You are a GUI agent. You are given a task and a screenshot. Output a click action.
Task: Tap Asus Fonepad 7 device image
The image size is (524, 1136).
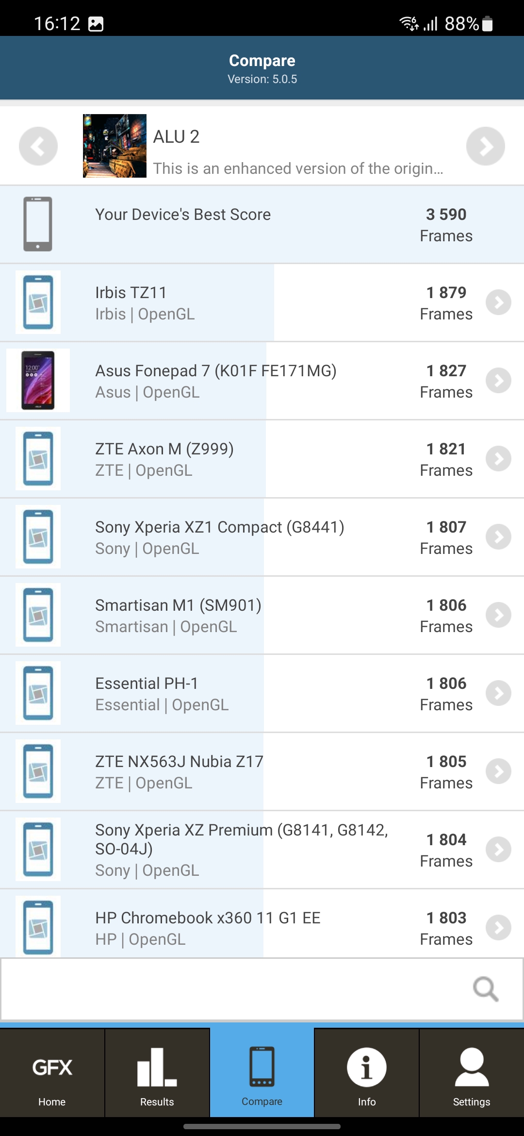coord(38,381)
